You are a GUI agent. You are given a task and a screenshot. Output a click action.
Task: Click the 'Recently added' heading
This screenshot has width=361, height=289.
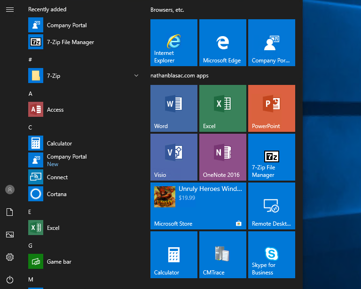click(x=47, y=9)
